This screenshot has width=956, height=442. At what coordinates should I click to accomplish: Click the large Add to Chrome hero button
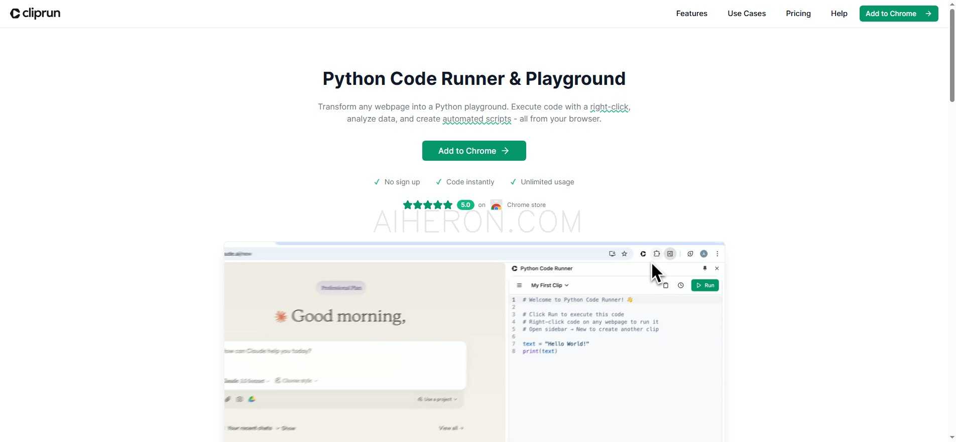(474, 151)
